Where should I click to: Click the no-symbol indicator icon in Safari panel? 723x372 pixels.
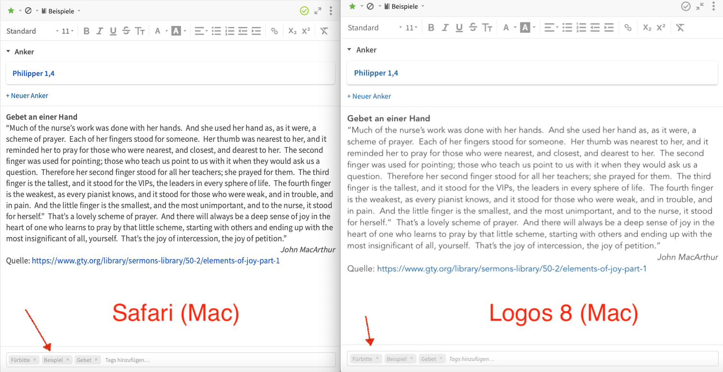(28, 11)
